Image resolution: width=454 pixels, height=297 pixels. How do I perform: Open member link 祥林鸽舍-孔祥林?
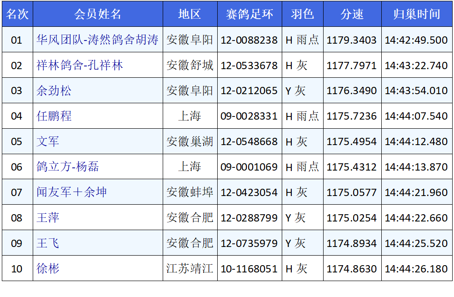tap(80, 65)
